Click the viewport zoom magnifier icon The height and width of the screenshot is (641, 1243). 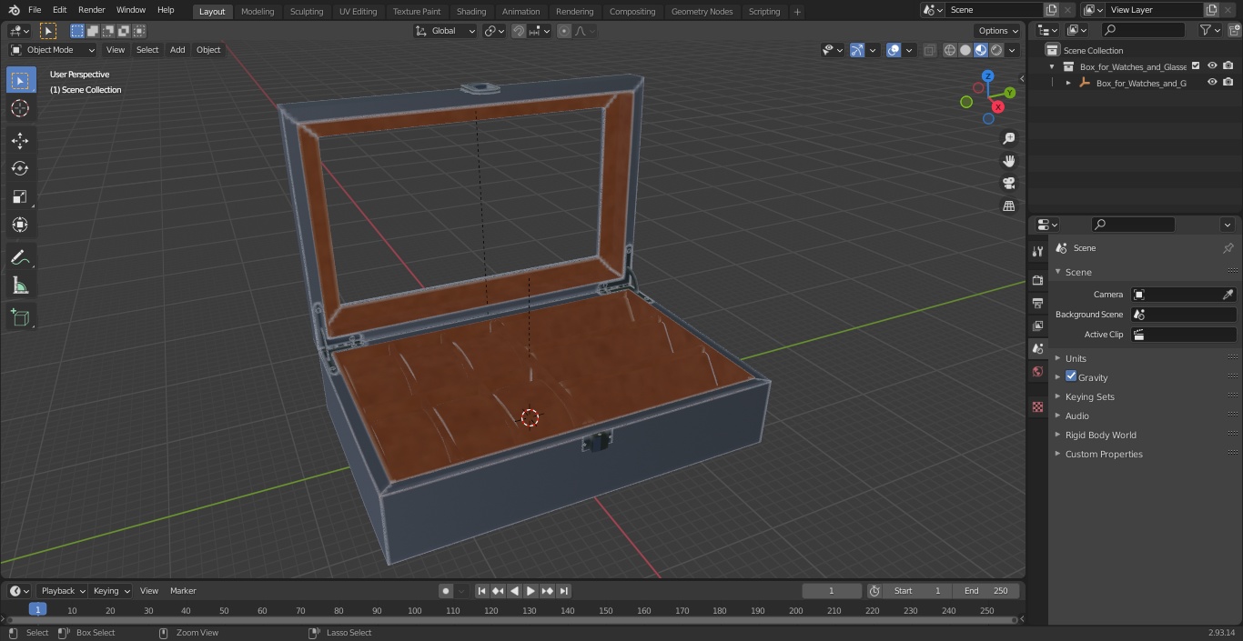tap(1008, 138)
